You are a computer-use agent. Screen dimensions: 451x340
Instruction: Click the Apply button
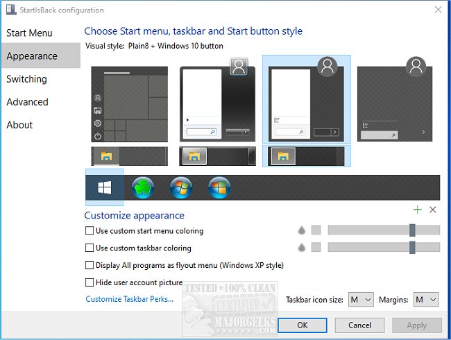tap(417, 325)
